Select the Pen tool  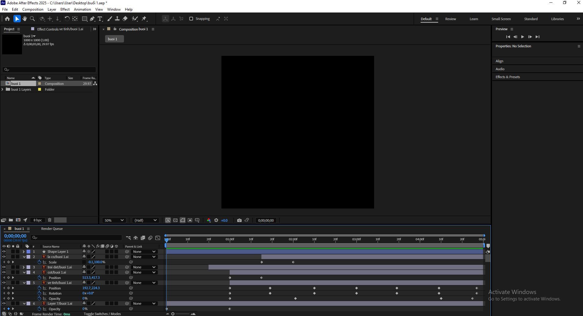pyautogui.click(x=92, y=19)
